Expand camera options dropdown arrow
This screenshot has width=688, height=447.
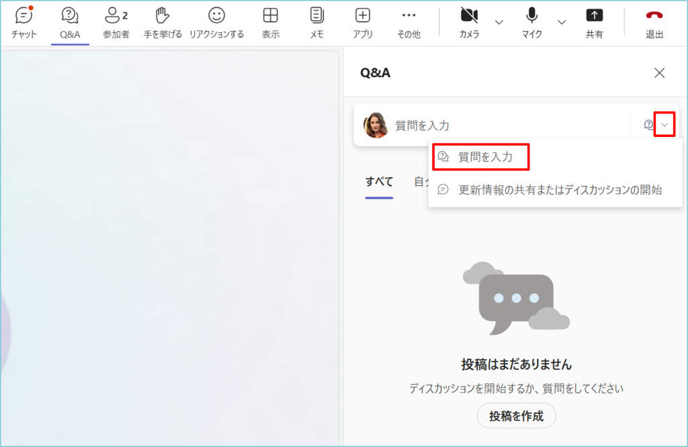[x=499, y=22]
